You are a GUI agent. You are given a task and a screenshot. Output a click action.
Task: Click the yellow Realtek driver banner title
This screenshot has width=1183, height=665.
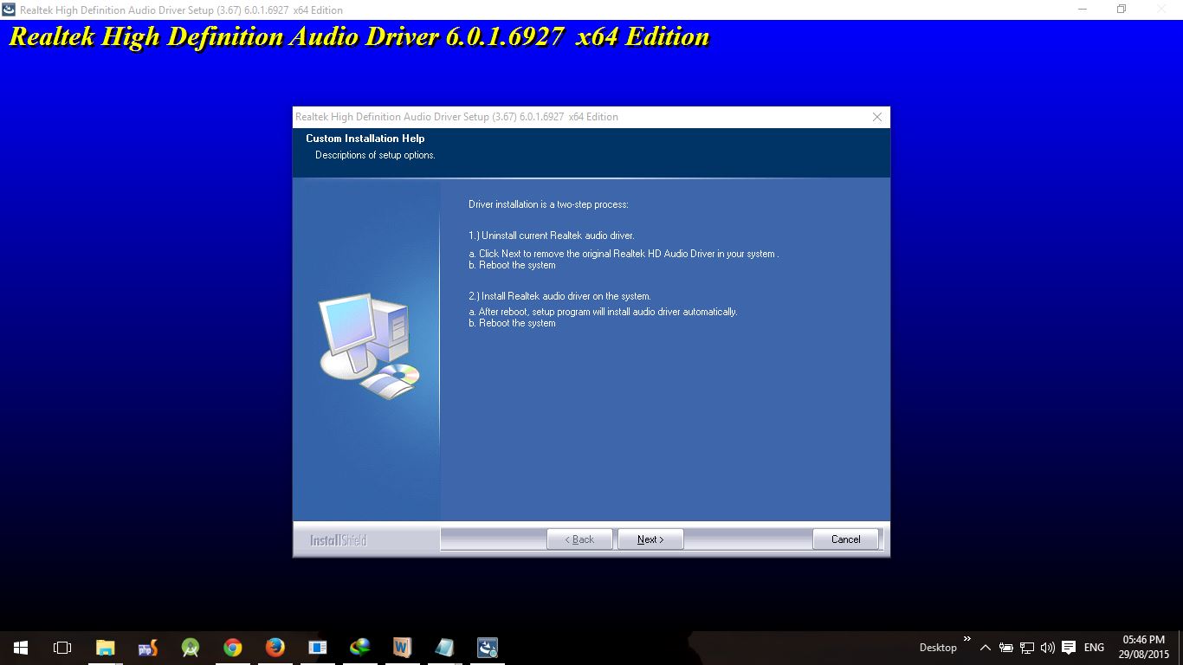point(359,37)
